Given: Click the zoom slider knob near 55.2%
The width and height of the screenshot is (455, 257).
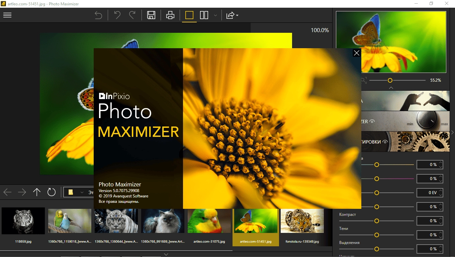Looking at the screenshot, I should 390,80.
